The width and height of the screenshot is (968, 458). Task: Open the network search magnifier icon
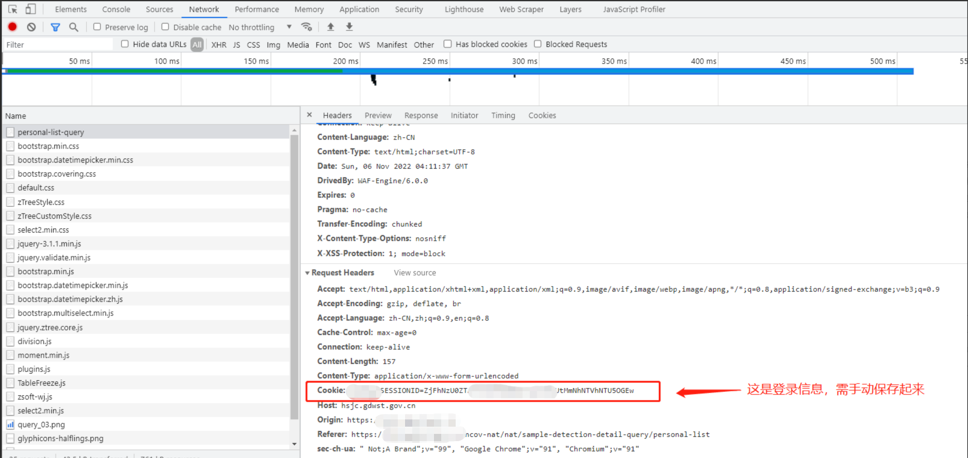[x=74, y=27]
